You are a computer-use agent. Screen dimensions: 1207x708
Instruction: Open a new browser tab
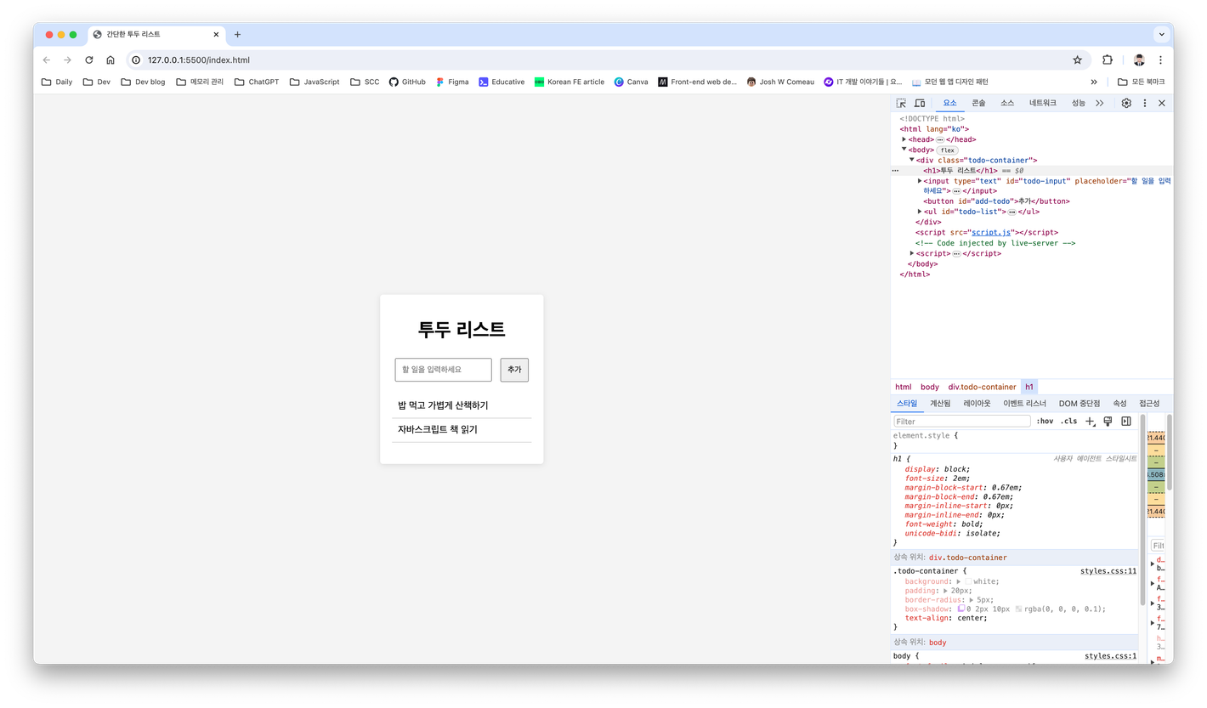[x=237, y=35]
